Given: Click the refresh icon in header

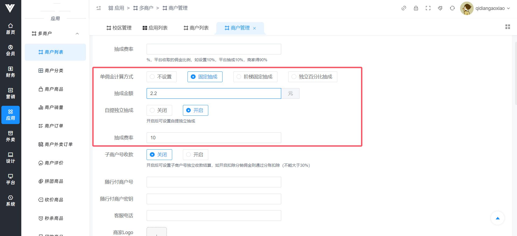Looking at the screenshot, I should (452, 8).
